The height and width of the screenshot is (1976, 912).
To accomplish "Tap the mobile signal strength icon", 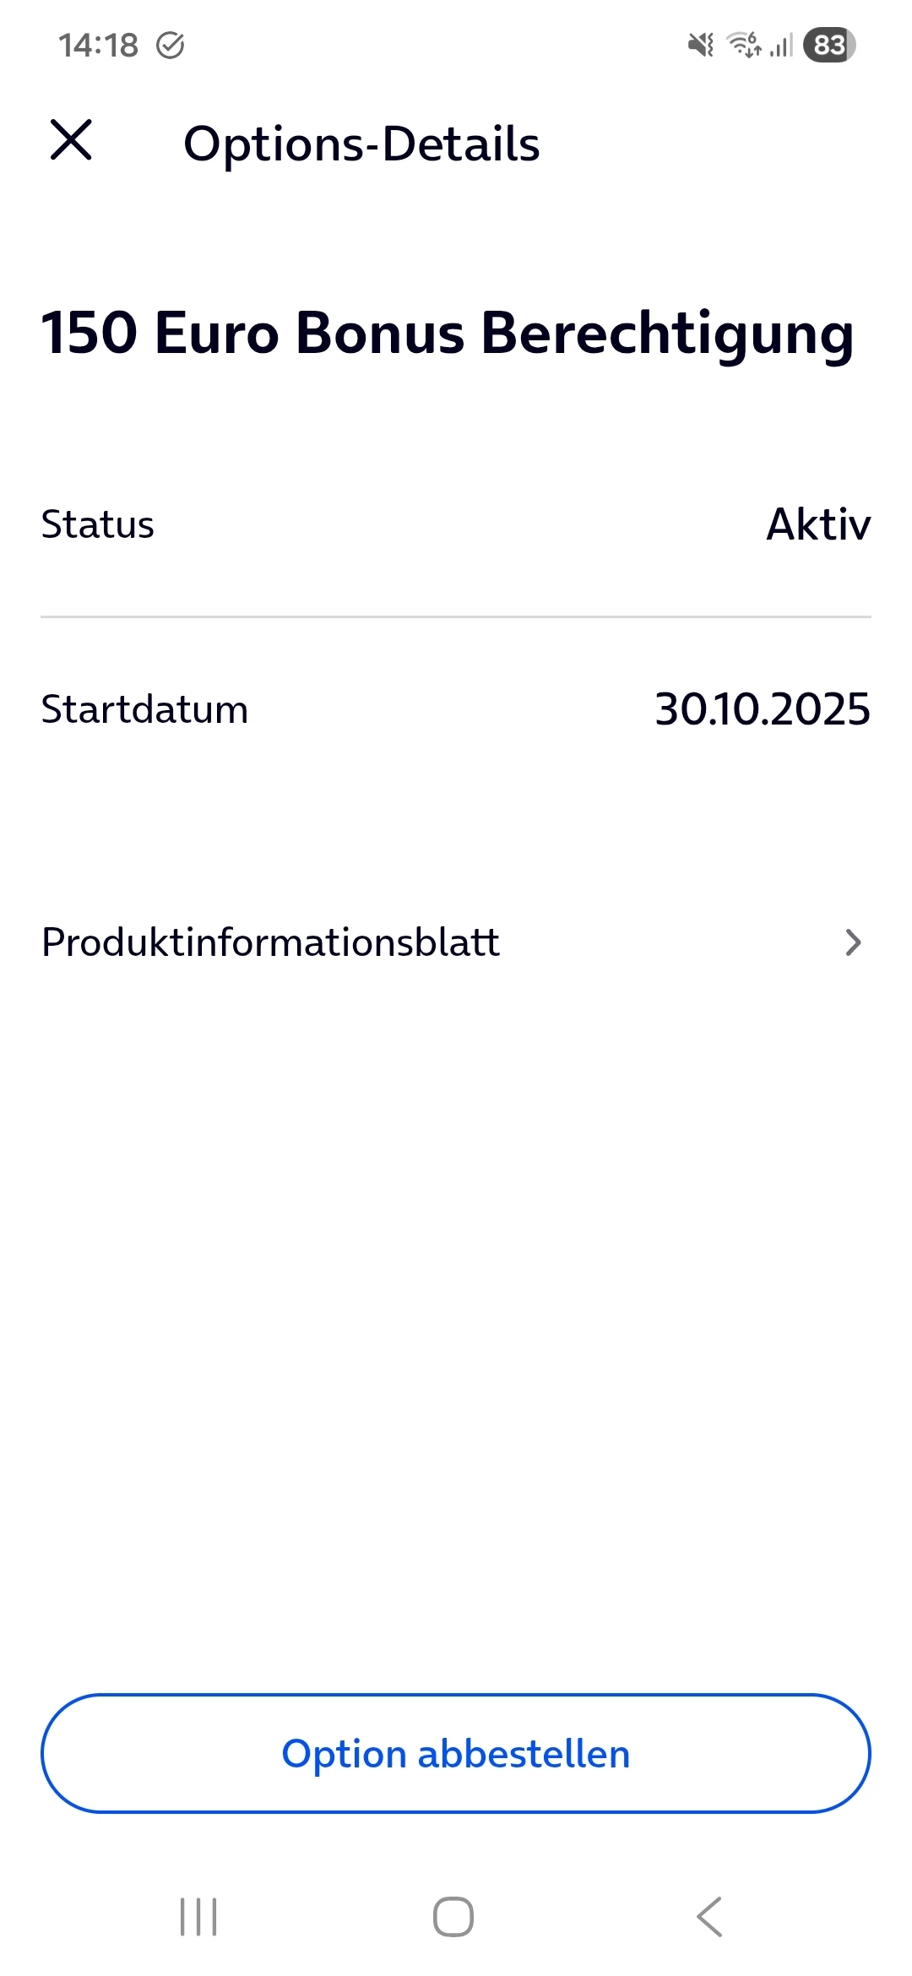I will 782,45.
